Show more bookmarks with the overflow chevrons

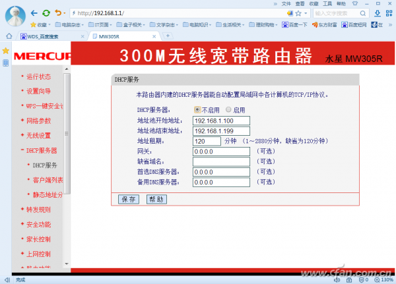(x=391, y=25)
